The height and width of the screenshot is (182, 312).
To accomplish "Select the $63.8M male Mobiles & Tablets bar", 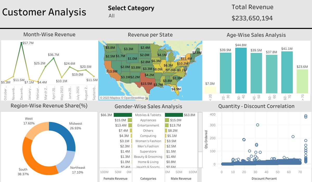I will coord(174,115).
